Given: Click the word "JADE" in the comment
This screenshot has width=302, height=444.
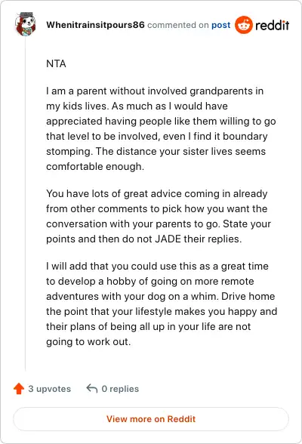Looking at the screenshot, I should 168,239.
